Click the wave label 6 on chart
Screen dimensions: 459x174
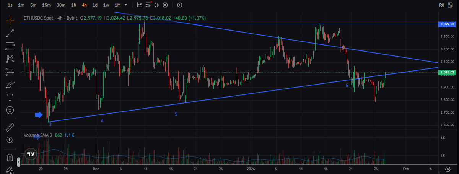tap(347, 86)
